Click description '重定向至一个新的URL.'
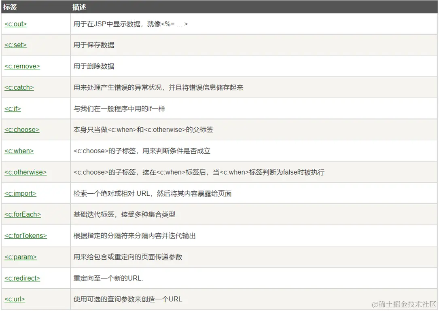The width and height of the screenshot is (439, 311). point(108,278)
